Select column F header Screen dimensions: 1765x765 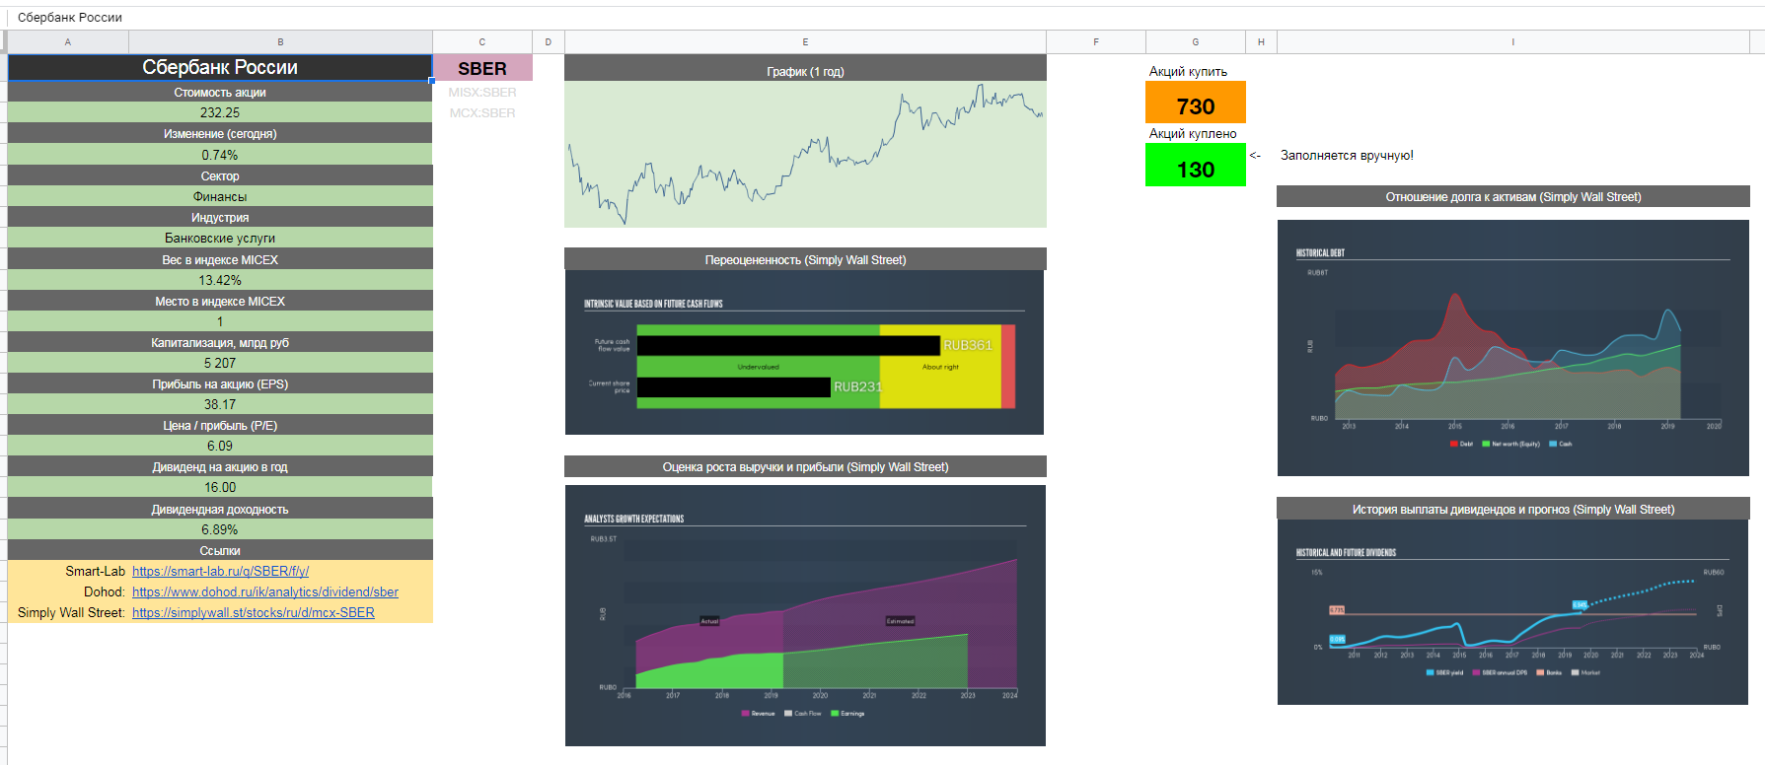point(1096,41)
